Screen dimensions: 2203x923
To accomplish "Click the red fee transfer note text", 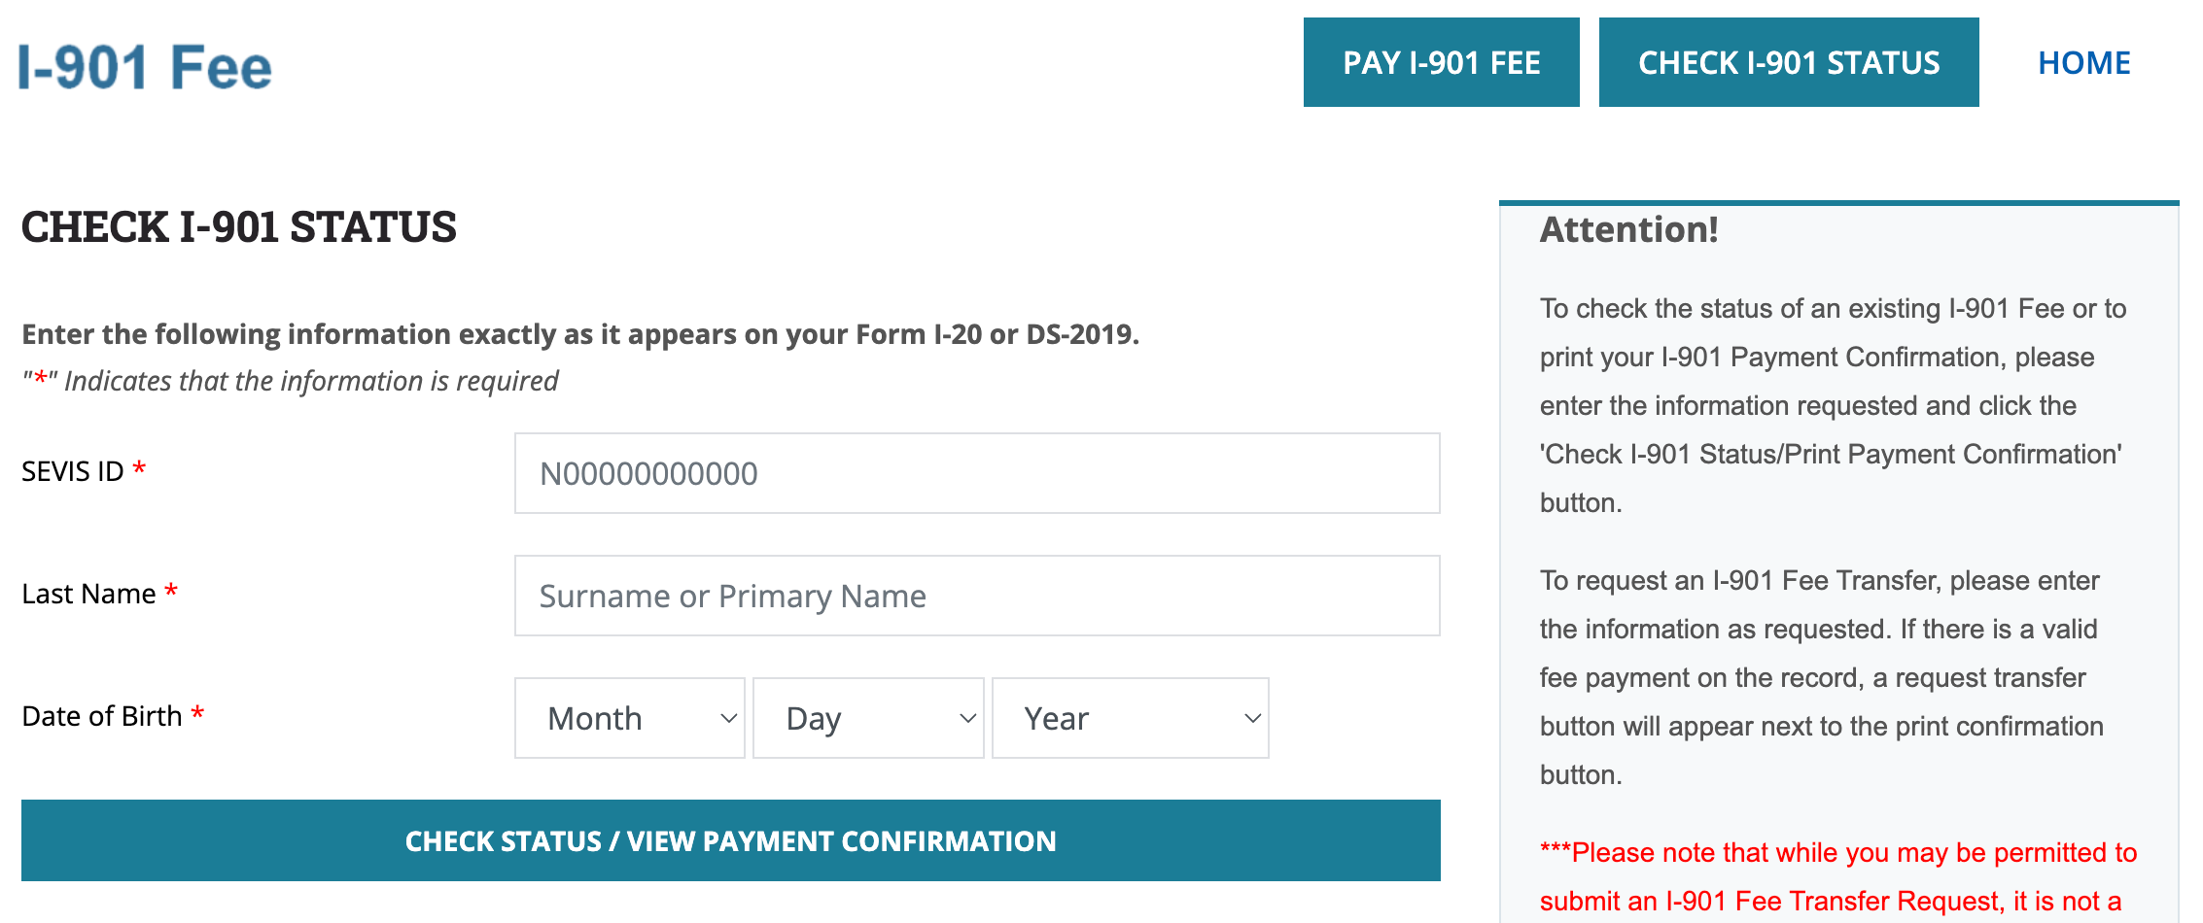I will pyautogui.click(x=1838, y=876).
